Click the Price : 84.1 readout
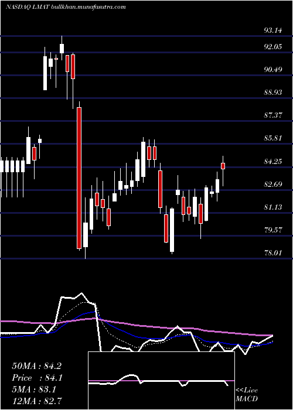Viewport: 293px width, 410px height. [36, 378]
